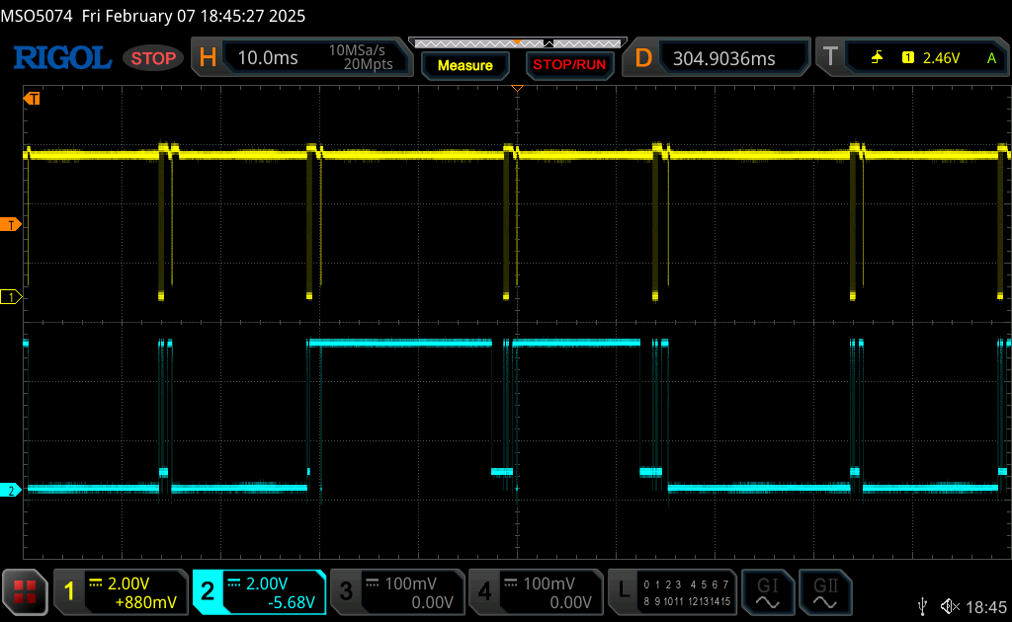Click the trigger source channel 1 badge

pos(908,58)
